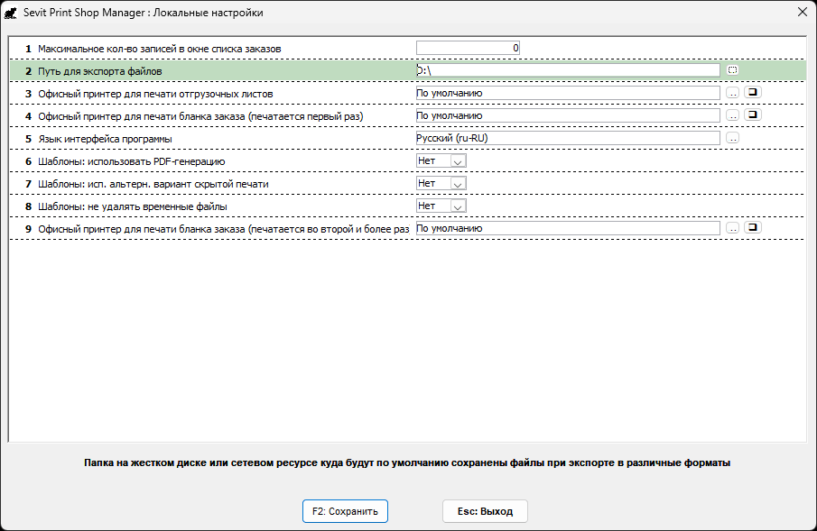Open the '..' chooser for the row 9 printer

pyautogui.click(x=732, y=228)
